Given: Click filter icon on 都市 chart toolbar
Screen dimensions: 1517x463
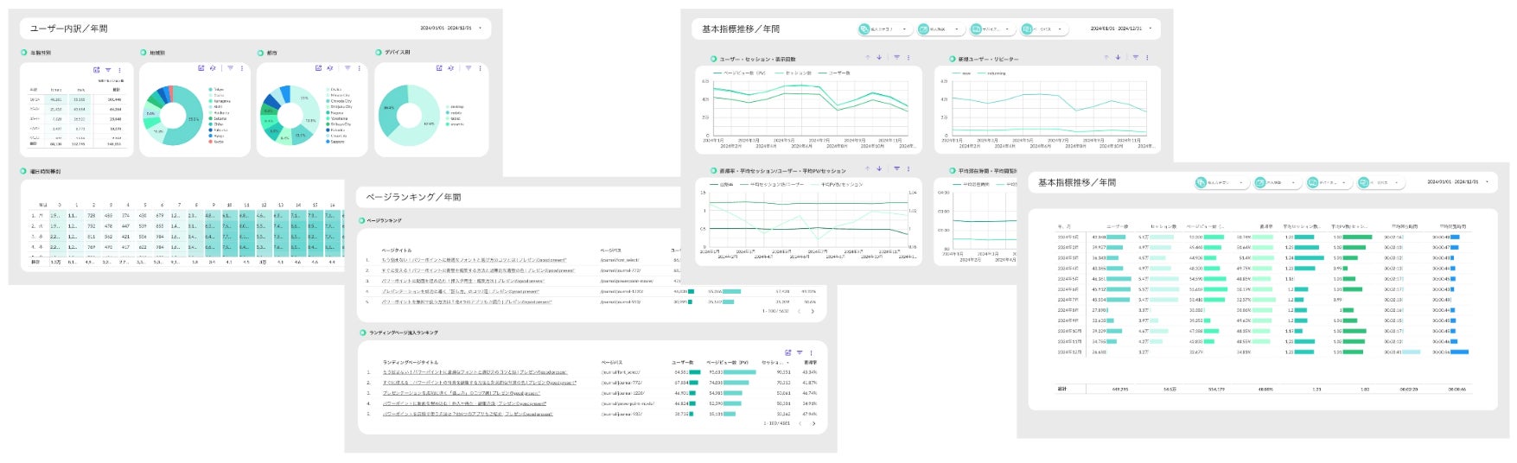Looking at the screenshot, I should 347,68.
